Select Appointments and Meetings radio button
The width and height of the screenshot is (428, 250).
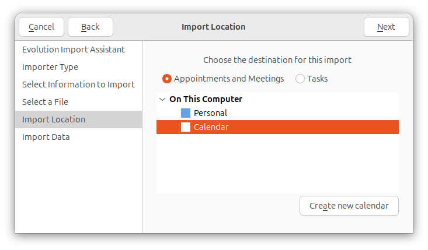pyautogui.click(x=167, y=79)
